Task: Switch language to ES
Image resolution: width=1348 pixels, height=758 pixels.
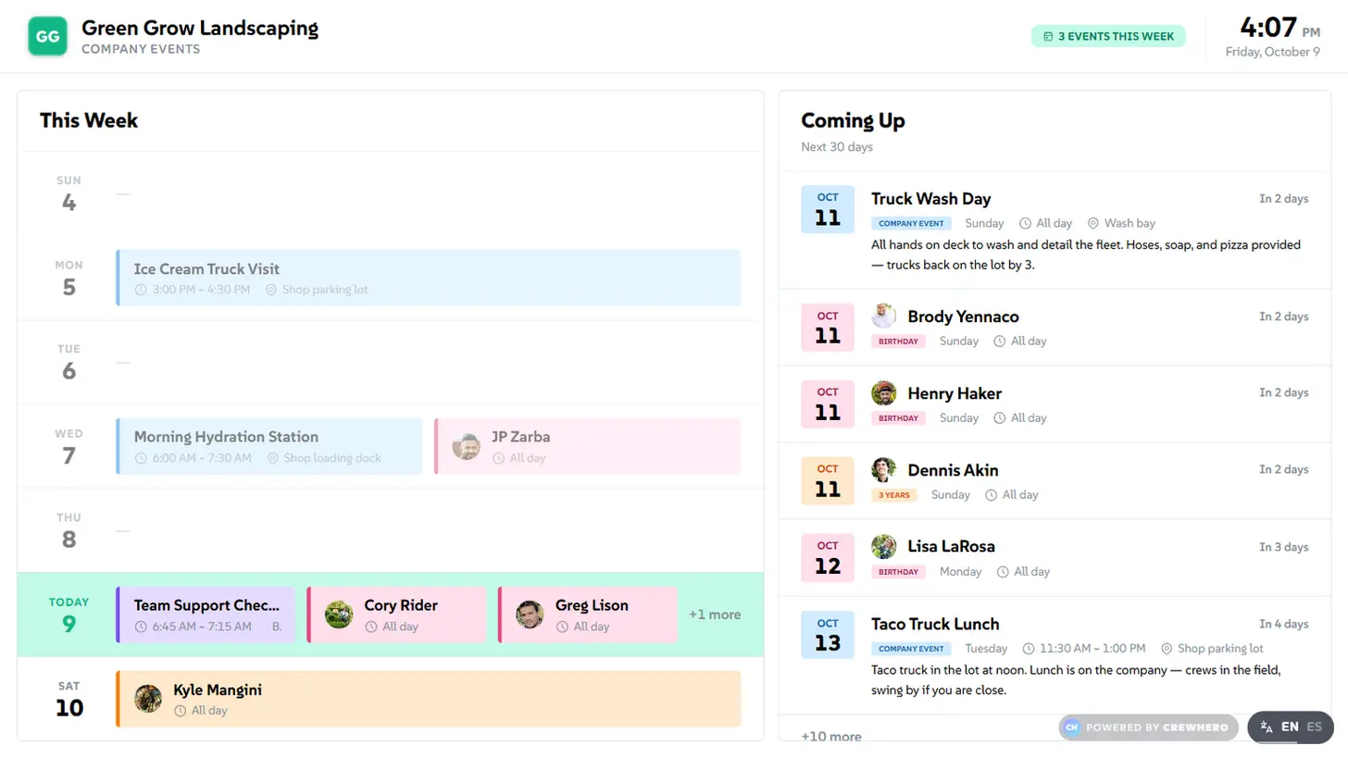Action: tap(1314, 727)
